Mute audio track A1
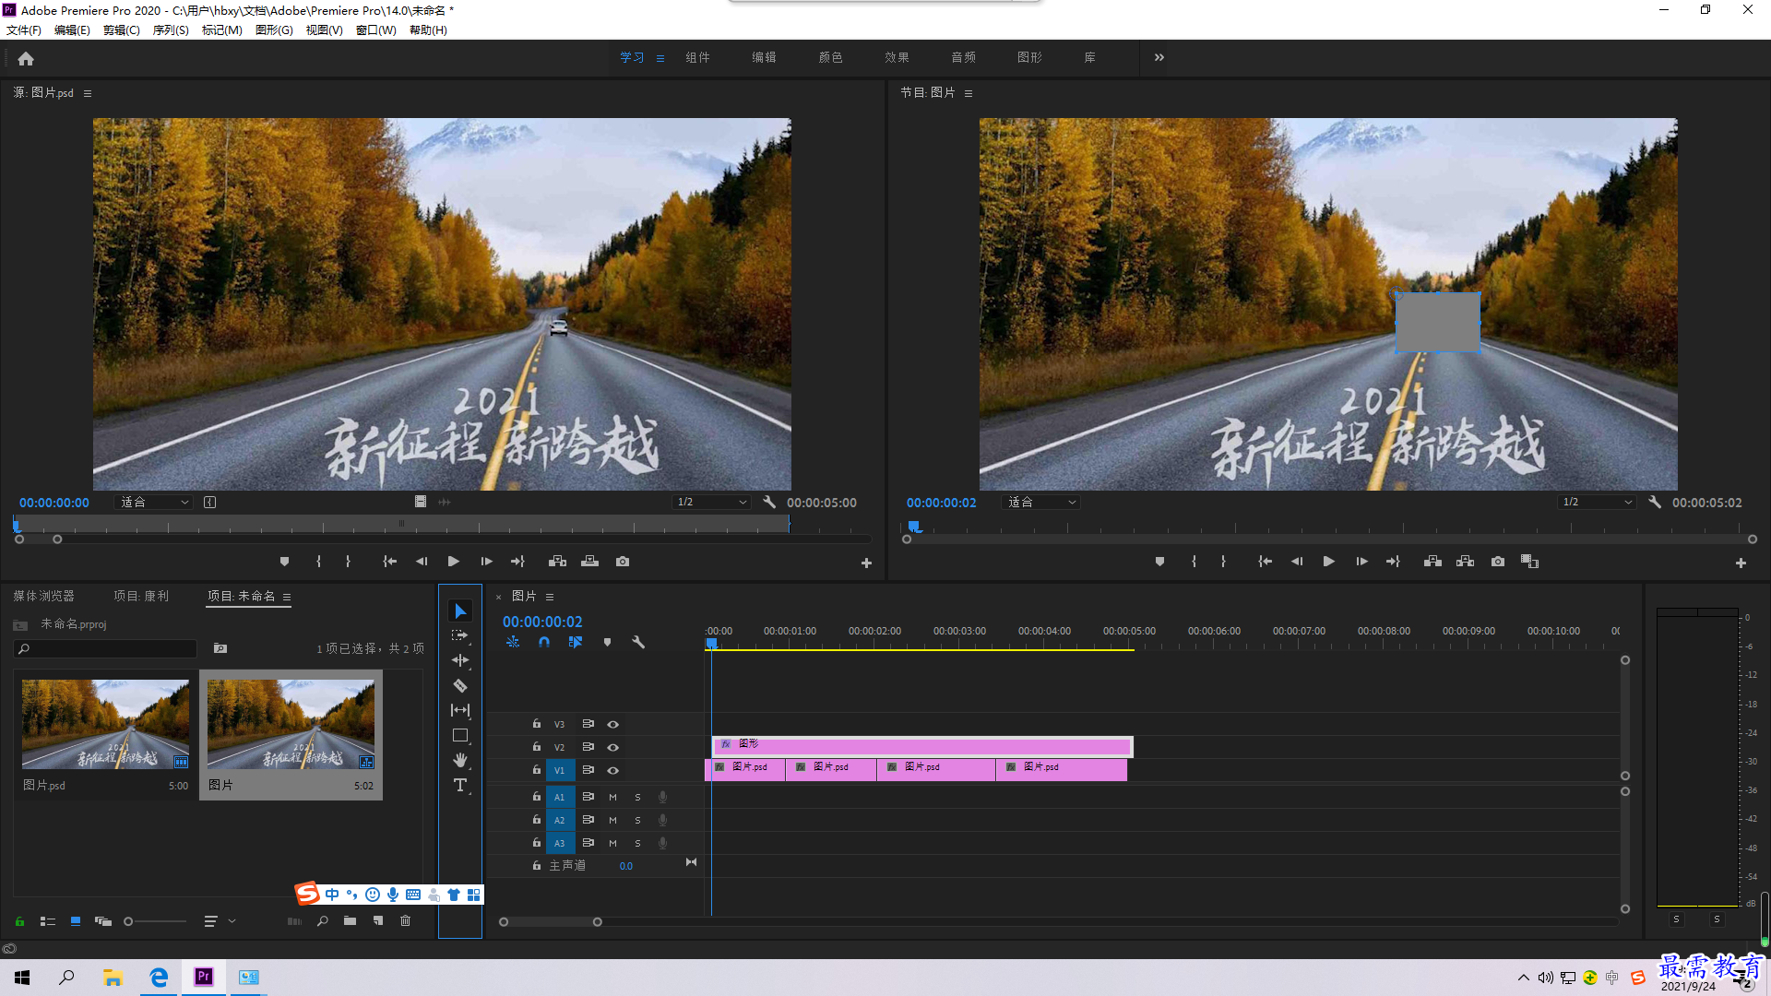The height and width of the screenshot is (996, 1771). pos(612,798)
